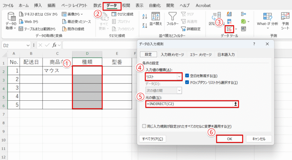Expand Relationships icon dropdown arrow
This screenshot has width=292, height=160.
tap(249, 22)
